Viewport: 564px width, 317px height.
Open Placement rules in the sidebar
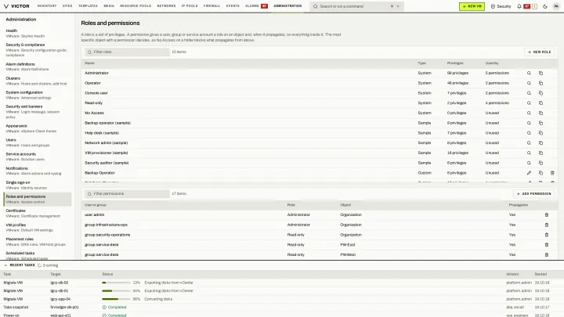pyautogui.click(x=37, y=242)
